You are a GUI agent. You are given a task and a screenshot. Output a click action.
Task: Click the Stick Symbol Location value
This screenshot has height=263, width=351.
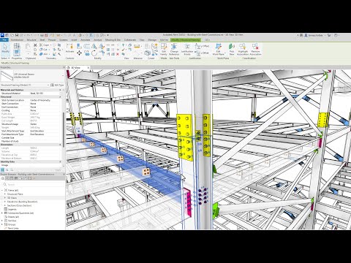[x=40, y=100]
